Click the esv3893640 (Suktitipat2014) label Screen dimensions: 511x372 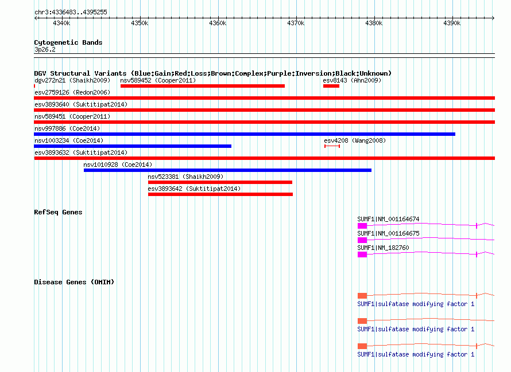pos(81,104)
